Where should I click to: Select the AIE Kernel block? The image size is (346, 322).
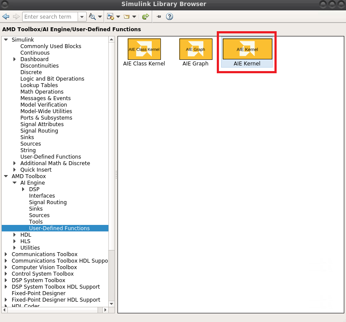247,49
